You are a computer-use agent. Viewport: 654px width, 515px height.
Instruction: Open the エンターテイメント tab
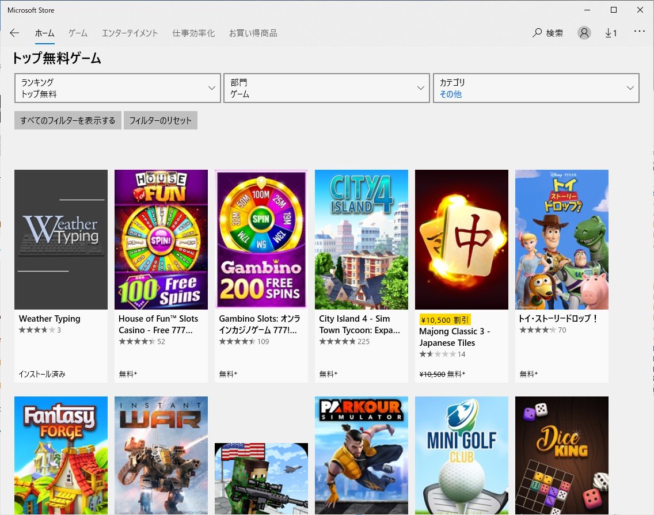(130, 33)
